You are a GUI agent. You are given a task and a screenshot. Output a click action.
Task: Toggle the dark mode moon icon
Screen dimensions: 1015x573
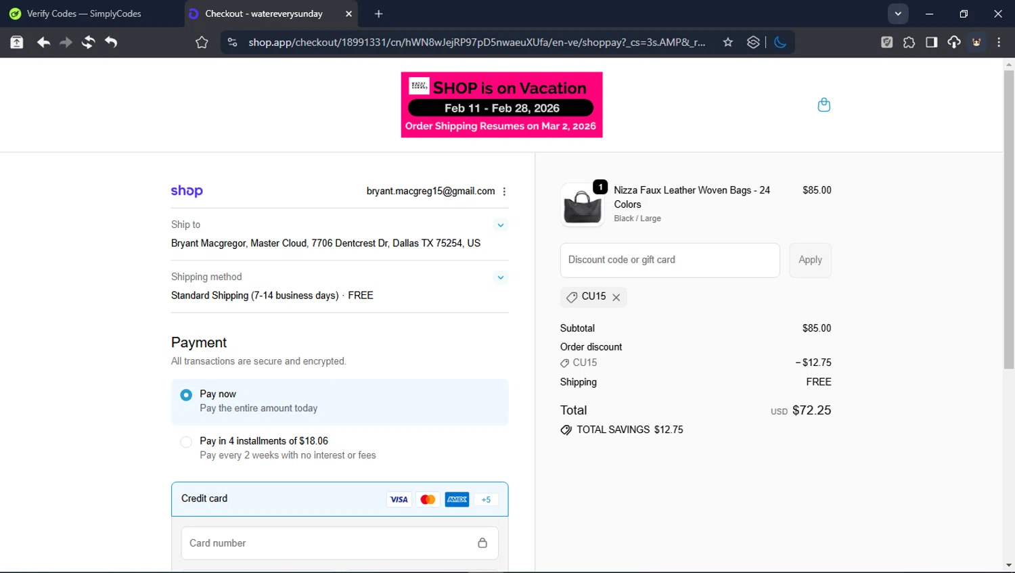tap(780, 42)
